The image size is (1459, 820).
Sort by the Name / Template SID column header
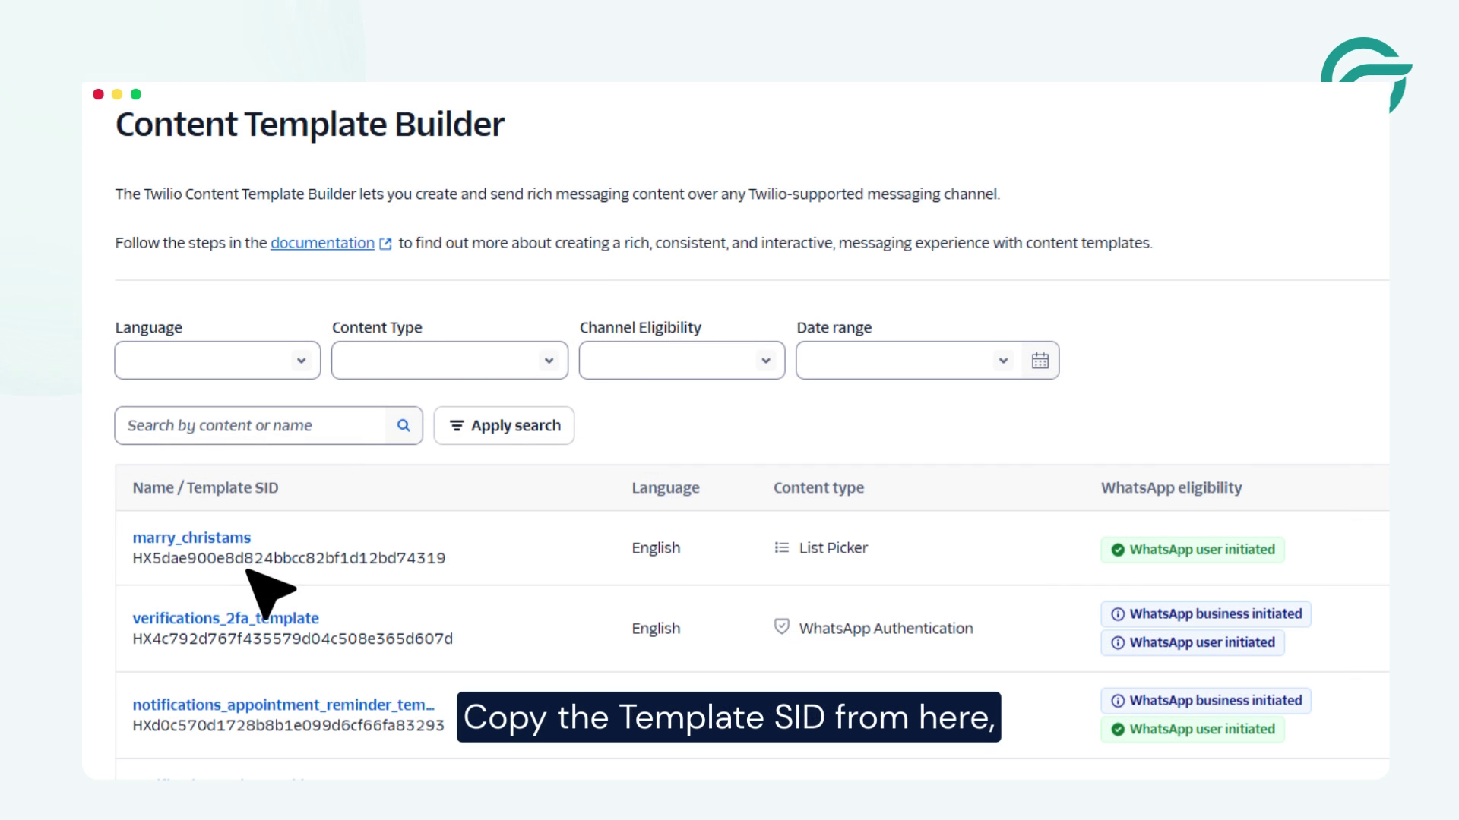(x=205, y=487)
